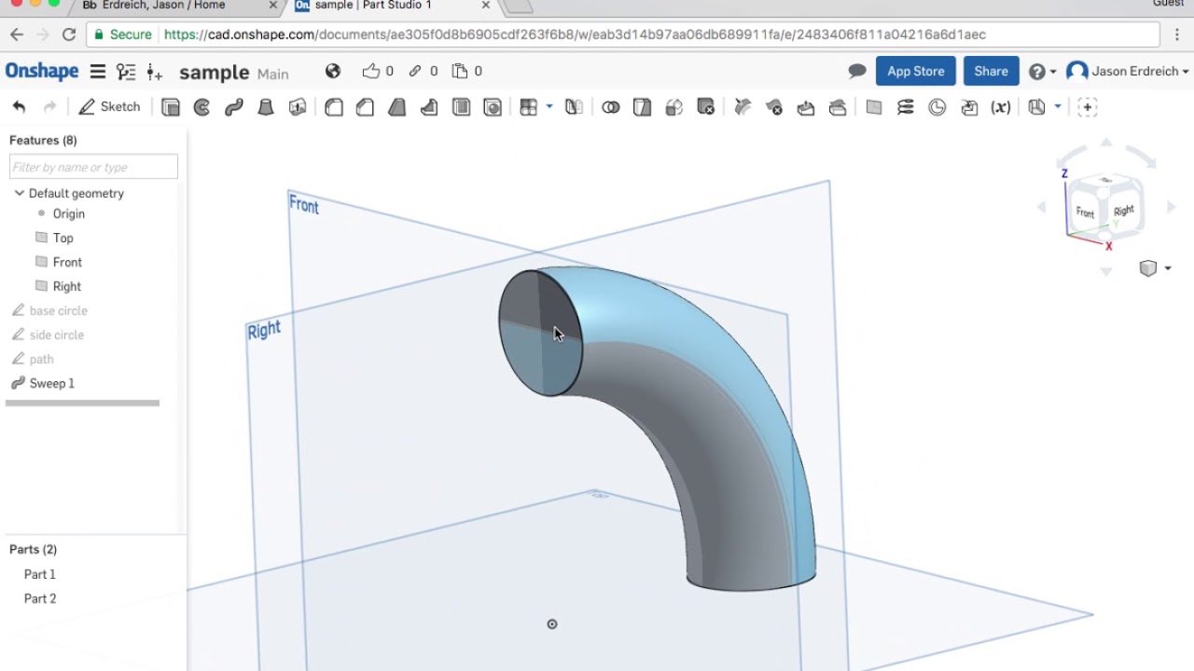Undo the last action
1194x671 pixels.
19,107
